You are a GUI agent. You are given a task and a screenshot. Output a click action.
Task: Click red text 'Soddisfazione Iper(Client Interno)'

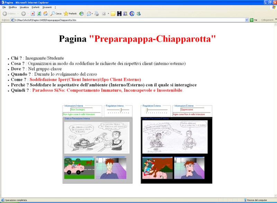tap(64, 79)
